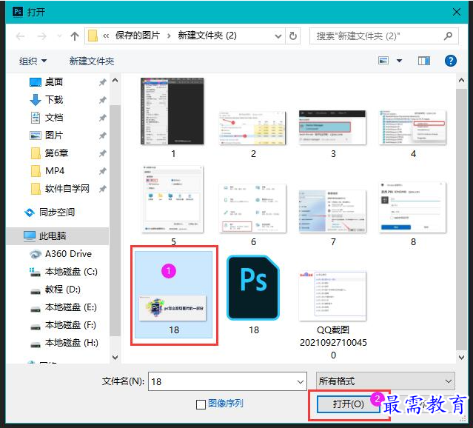This screenshot has height=428, width=473.
Task: Go forward using the right arrow
Action: pos(42,36)
